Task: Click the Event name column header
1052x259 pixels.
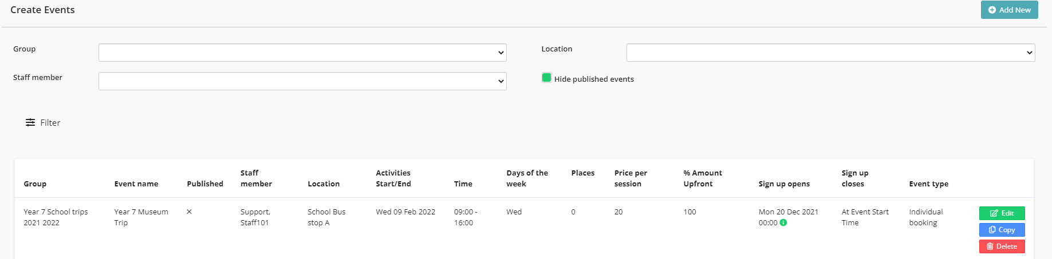Action: click(x=136, y=184)
